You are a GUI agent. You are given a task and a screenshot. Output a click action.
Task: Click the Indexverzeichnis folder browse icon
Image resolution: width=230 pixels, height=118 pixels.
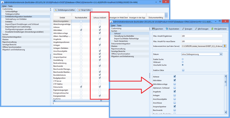pos(225,46)
